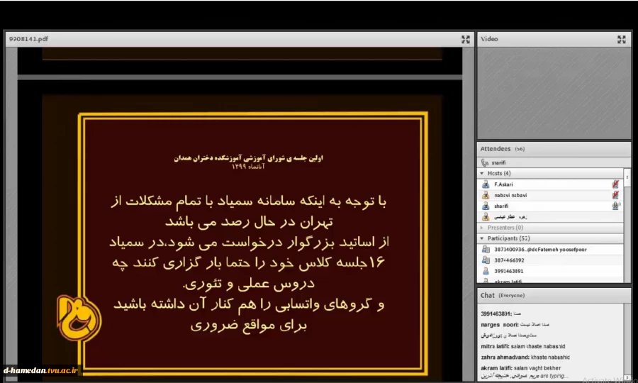
Task: Click nabavi nabavi's host avatar icon
Action: 486,195
